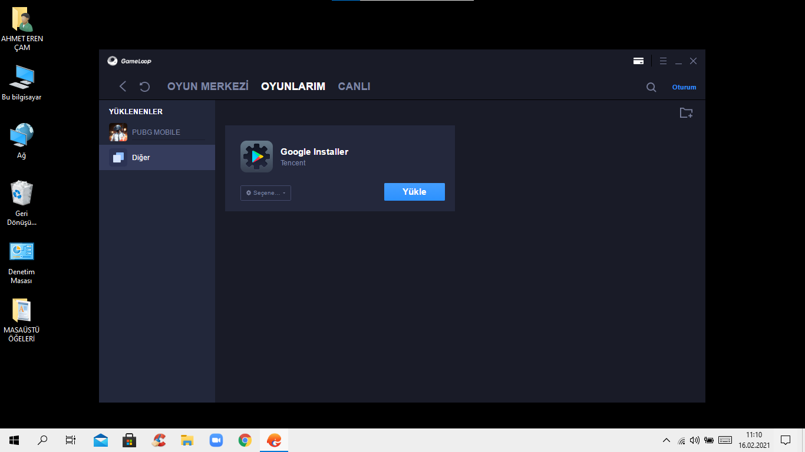Click the Google Installer app icon
Image resolution: width=805 pixels, height=452 pixels.
(256, 157)
